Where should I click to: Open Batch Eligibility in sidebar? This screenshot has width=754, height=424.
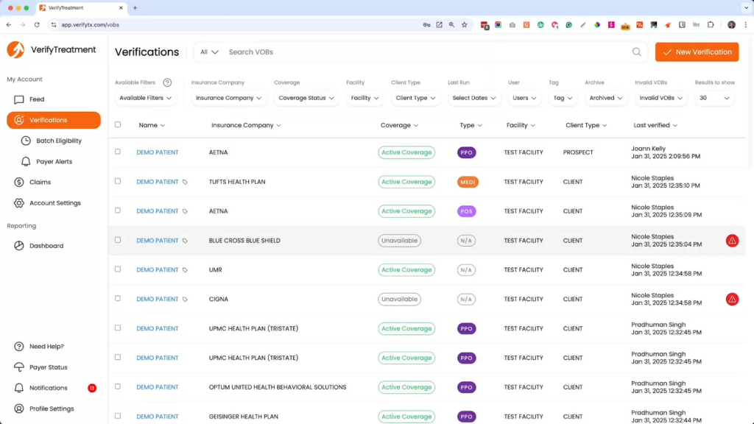[x=59, y=141]
